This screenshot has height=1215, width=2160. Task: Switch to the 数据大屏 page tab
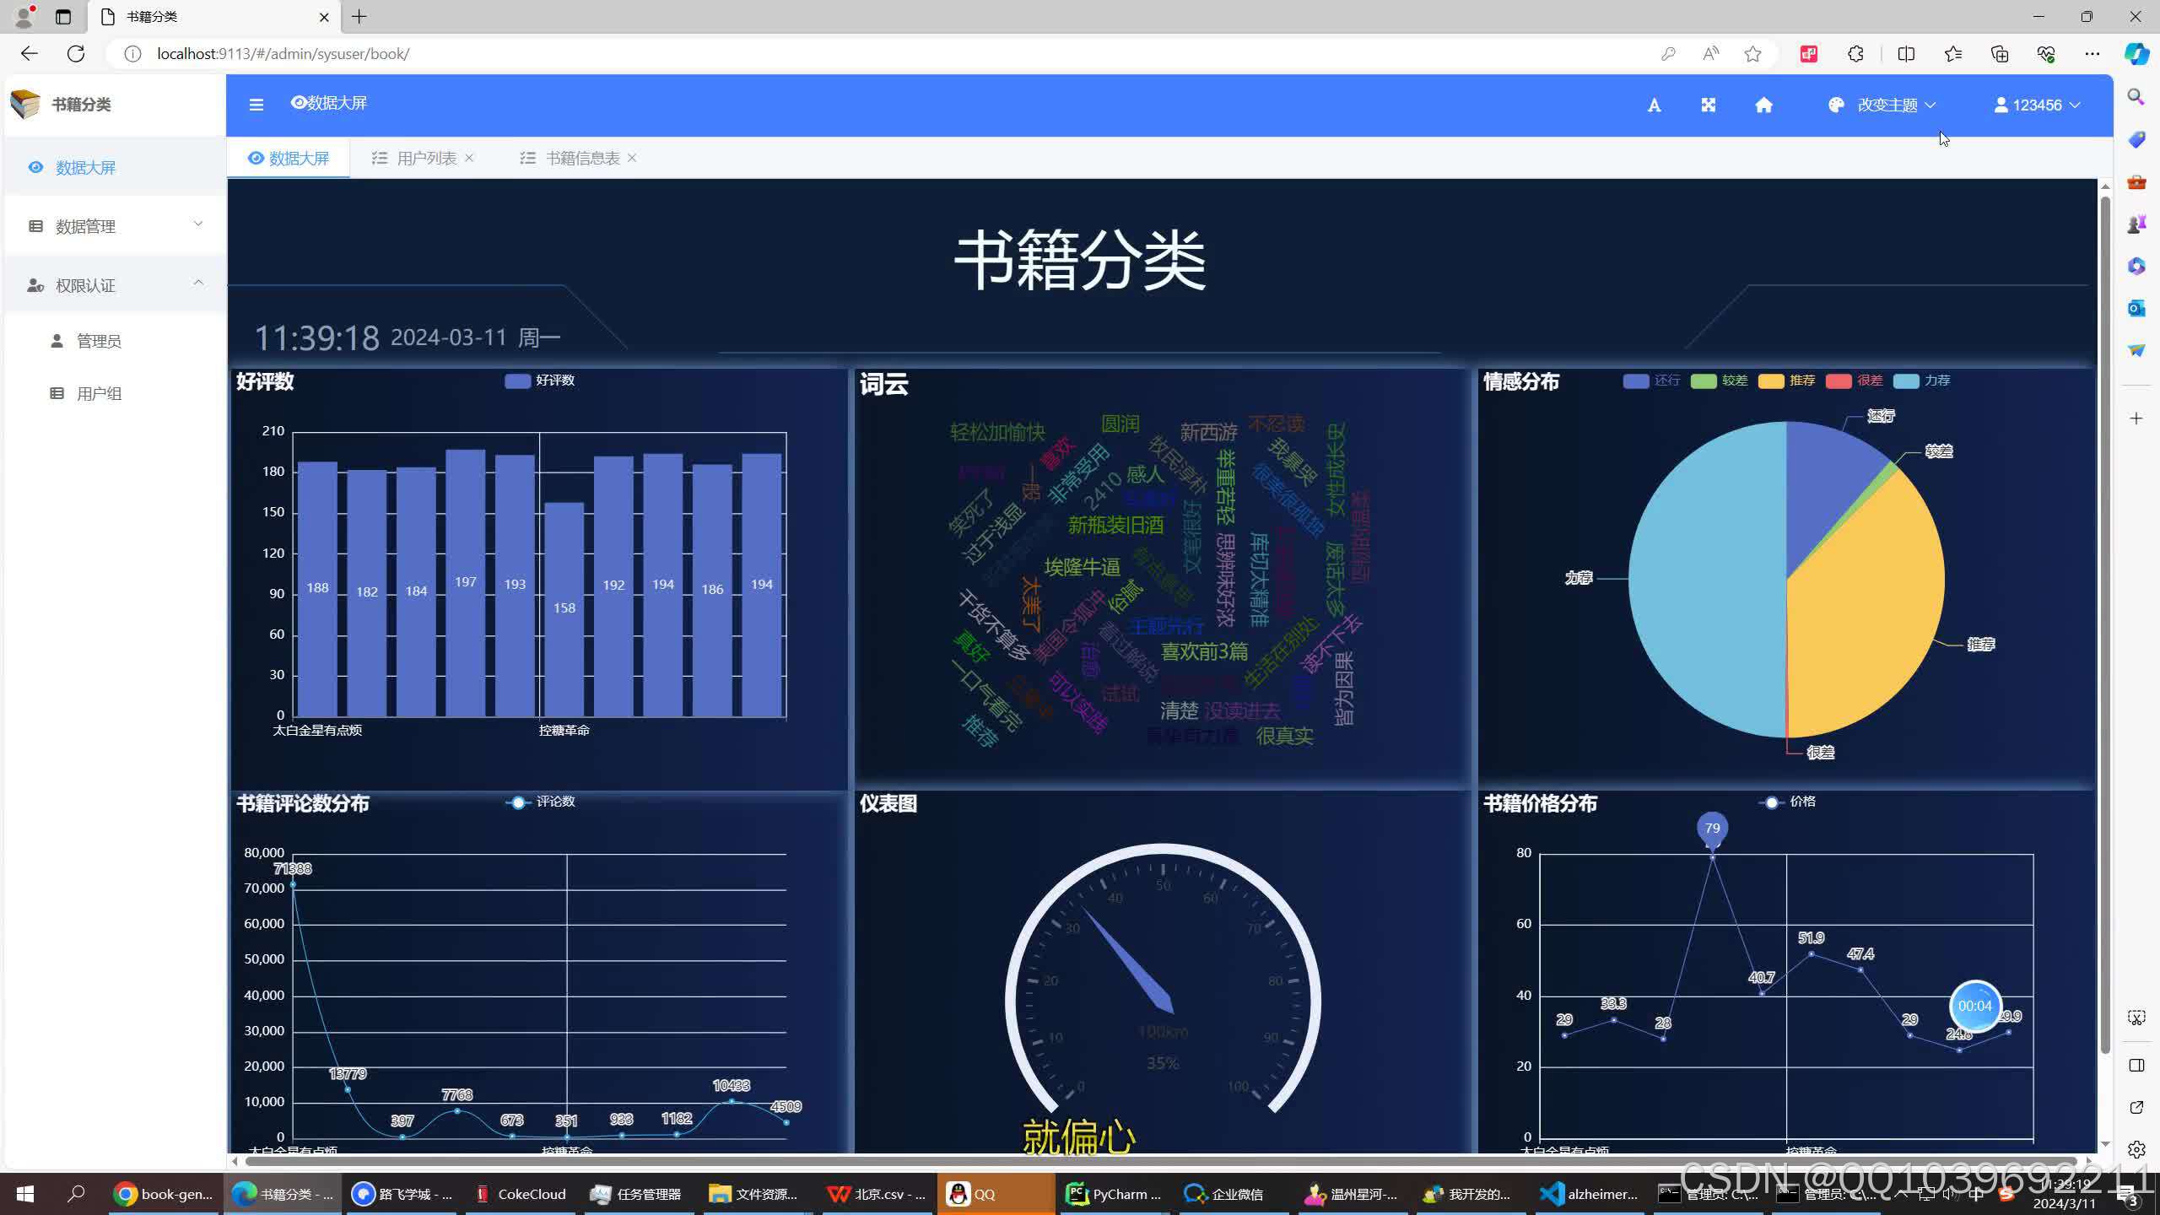[x=289, y=158]
